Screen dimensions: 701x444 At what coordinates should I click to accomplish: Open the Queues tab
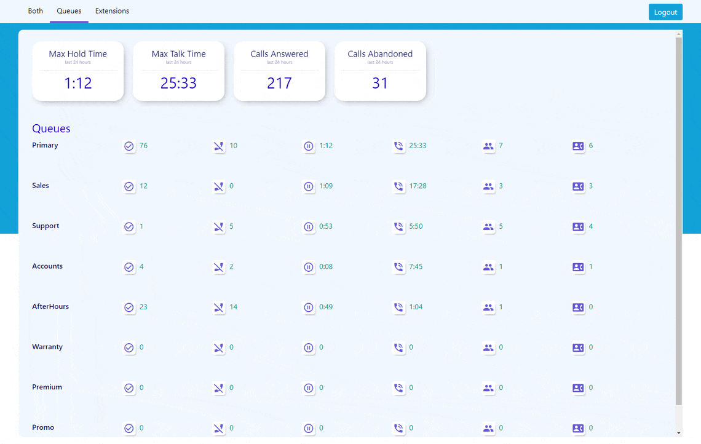(x=69, y=10)
